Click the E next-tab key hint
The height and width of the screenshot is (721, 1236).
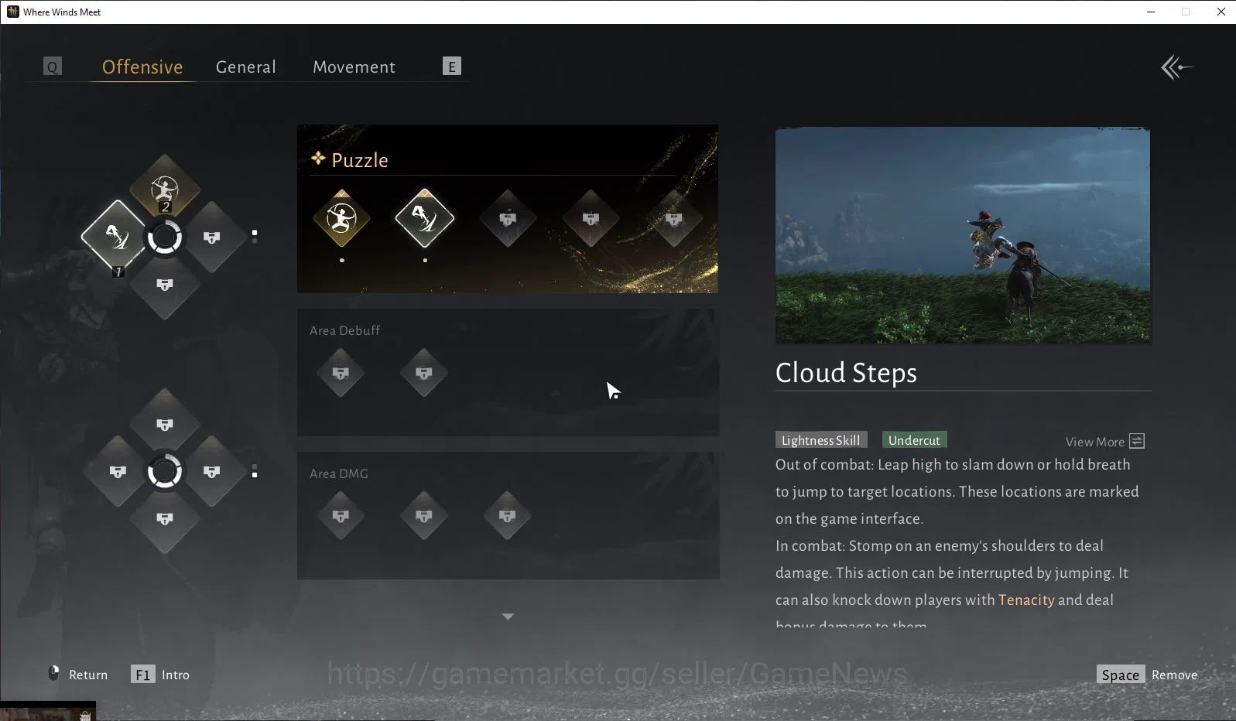pyautogui.click(x=452, y=67)
